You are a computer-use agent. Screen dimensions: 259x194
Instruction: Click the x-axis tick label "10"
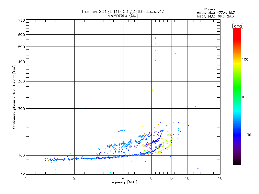coord(187,178)
